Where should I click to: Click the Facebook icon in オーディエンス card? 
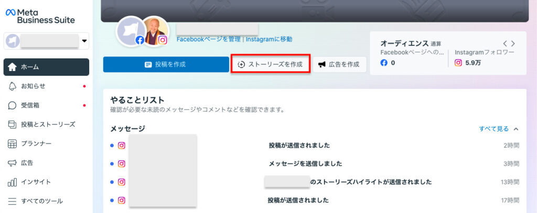384,63
